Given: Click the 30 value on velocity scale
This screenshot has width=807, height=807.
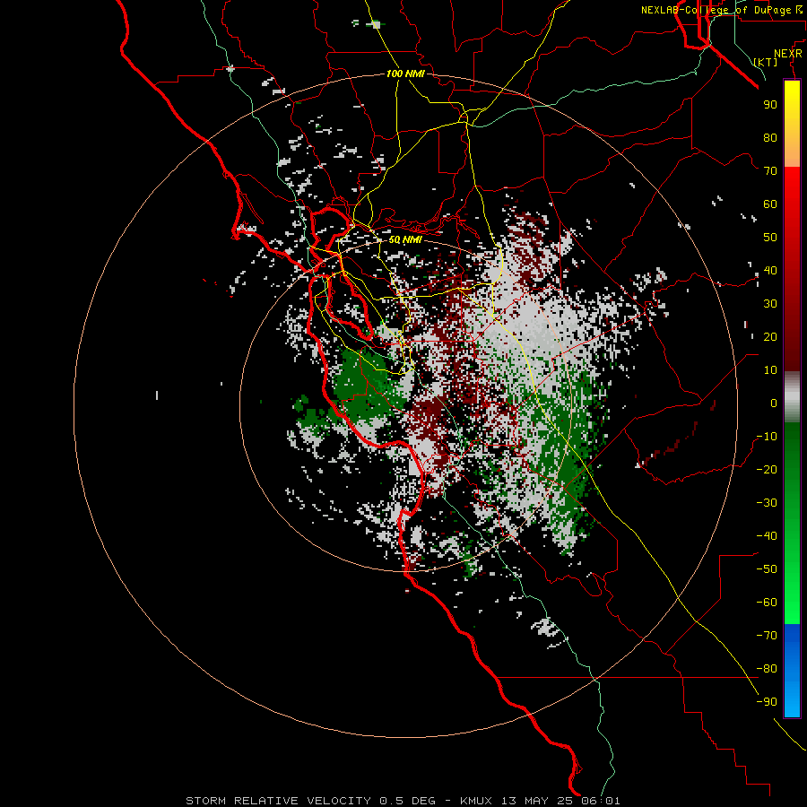Looking at the screenshot, I should pyautogui.click(x=770, y=304).
